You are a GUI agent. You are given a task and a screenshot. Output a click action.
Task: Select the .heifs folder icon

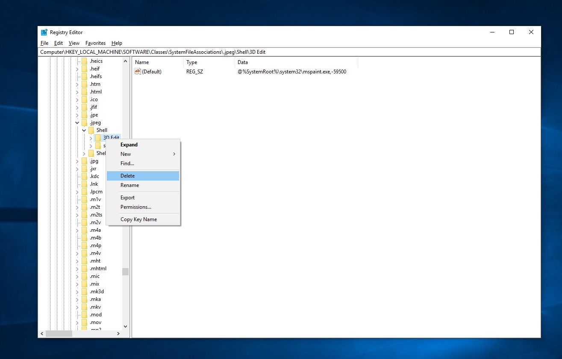(x=84, y=76)
